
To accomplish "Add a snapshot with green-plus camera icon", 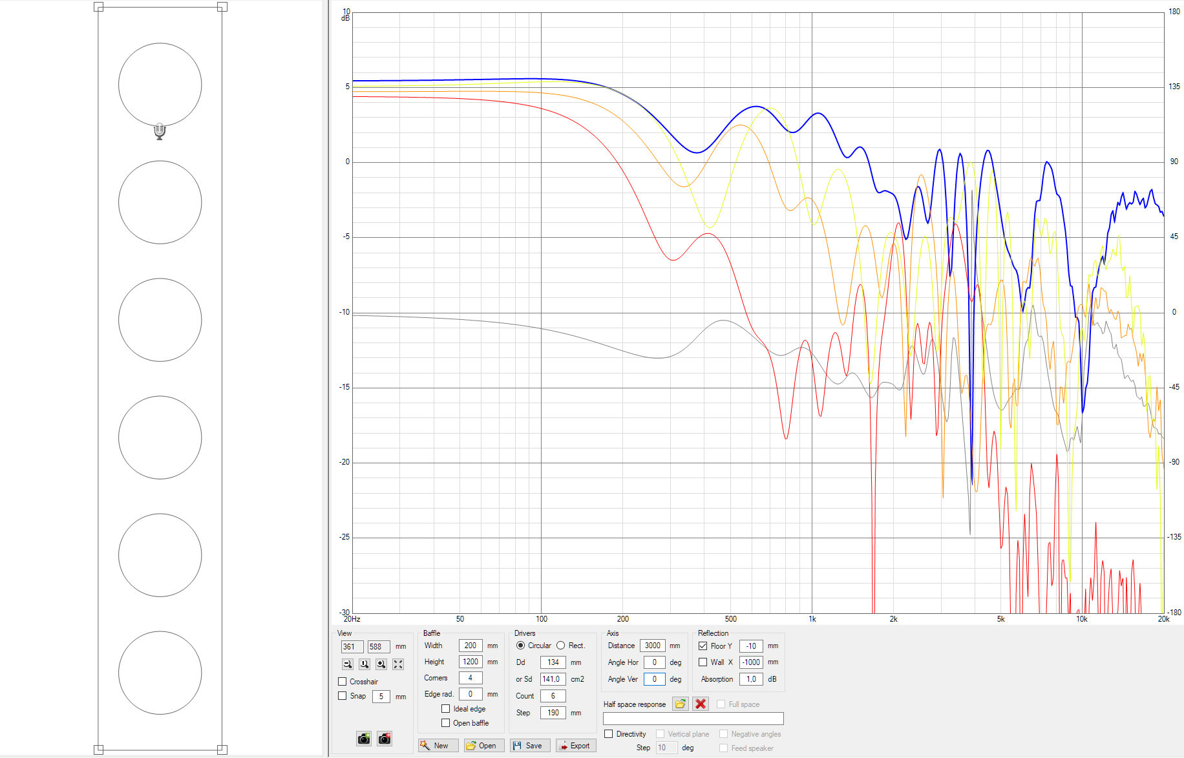I will point(364,739).
